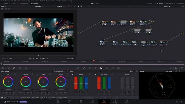Open the viewer timecode dropdown
The image size is (185, 104).
click(x=61, y=6)
